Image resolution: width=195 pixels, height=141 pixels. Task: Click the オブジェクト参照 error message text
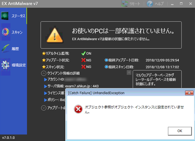(x=134, y=109)
